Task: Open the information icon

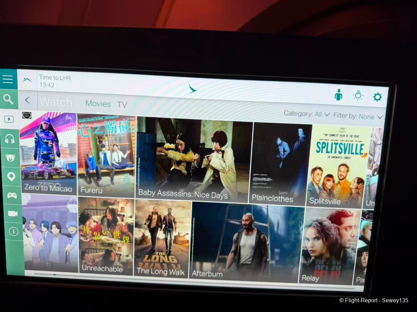Action: pyautogui.click(x=14, y=232)
